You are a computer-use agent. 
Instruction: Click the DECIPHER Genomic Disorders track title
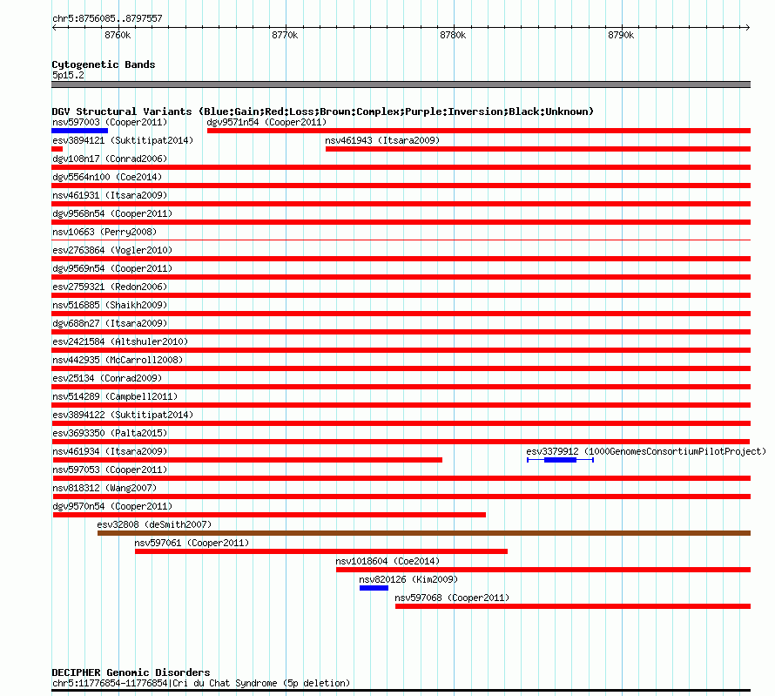[x=131, y=672]
